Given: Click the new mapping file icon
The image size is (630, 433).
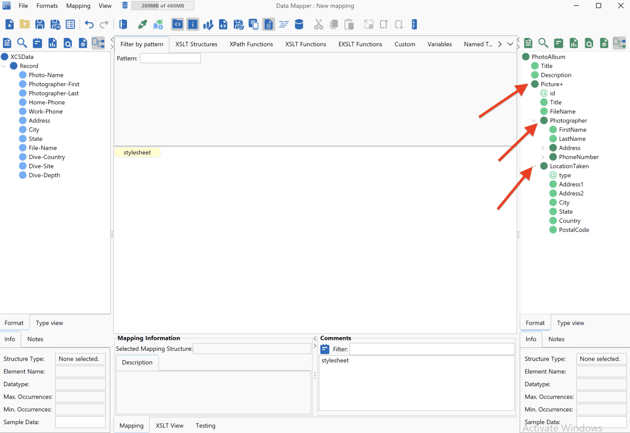Looking at the screenshot, I should coord(9,24).
